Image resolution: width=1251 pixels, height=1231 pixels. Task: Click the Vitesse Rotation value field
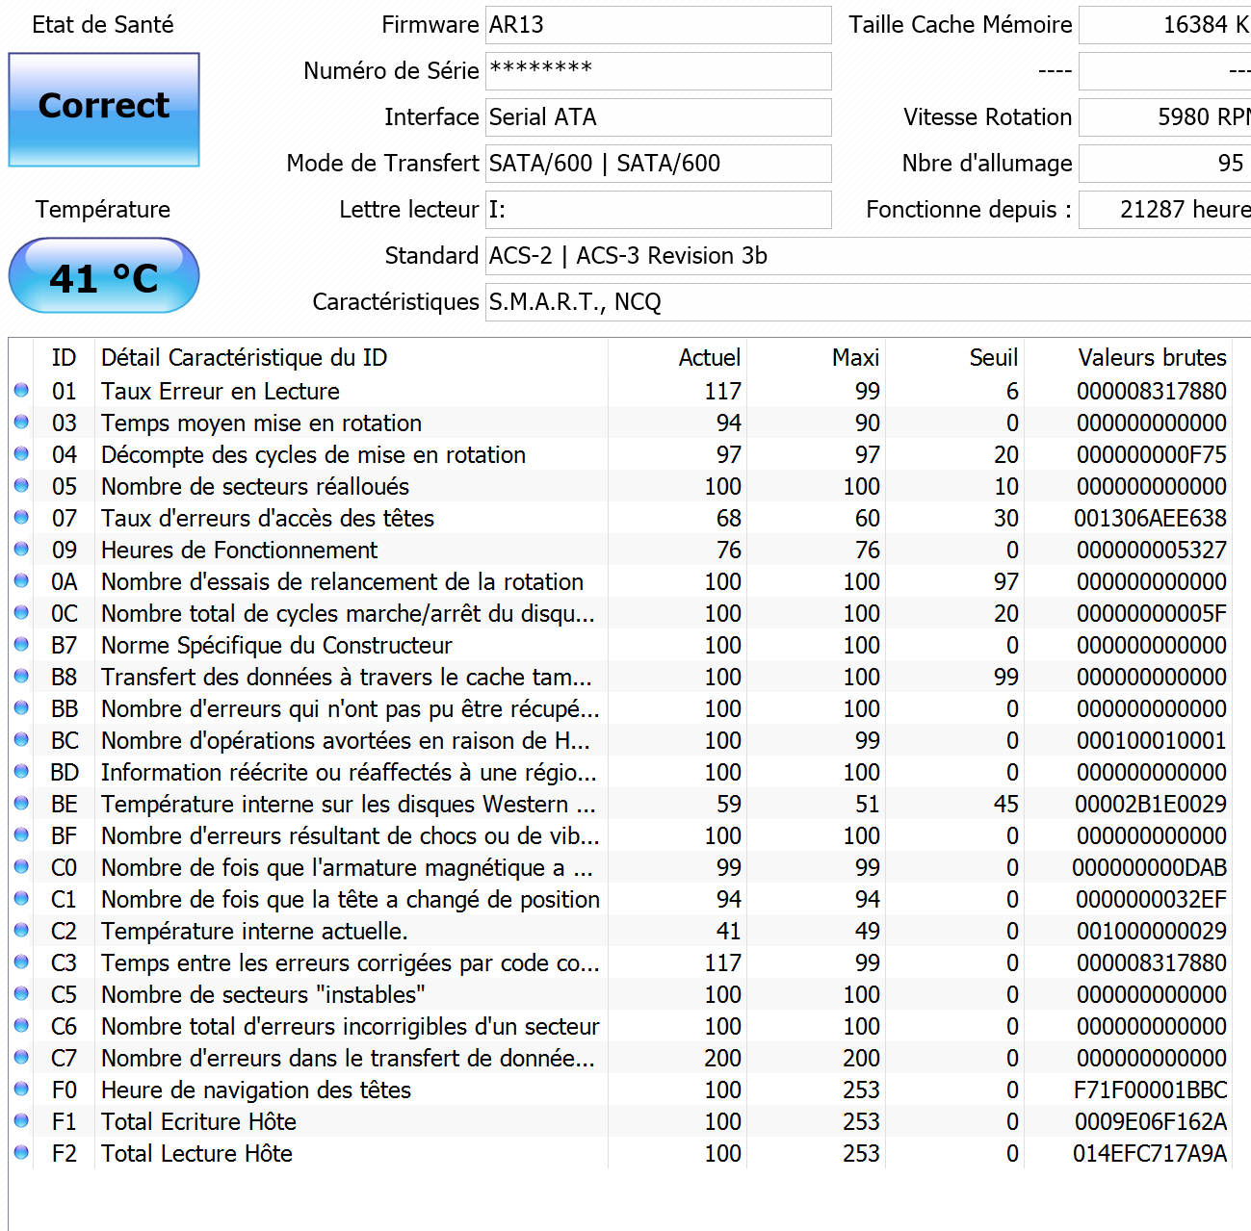pos(1165,117)
